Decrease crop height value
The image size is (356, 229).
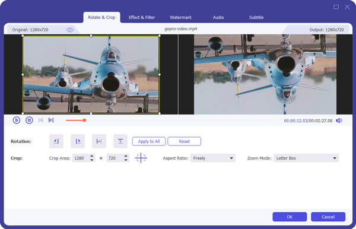pyautogui.click(x=126, y=160)
